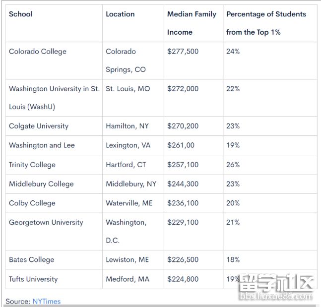Select the Washington and Lee cell
Viewport: 321px width, 307px height.
pos(42,145)
